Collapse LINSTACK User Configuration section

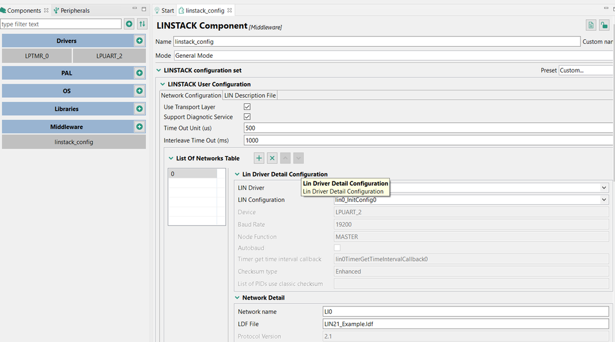click(x=163, y=84)
